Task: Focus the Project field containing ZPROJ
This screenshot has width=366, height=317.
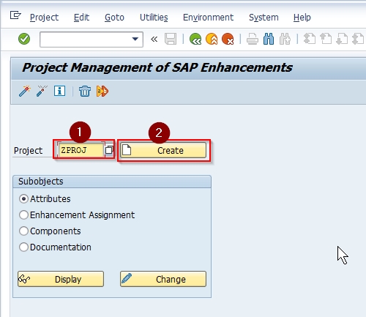Action: tap(81, 150)
